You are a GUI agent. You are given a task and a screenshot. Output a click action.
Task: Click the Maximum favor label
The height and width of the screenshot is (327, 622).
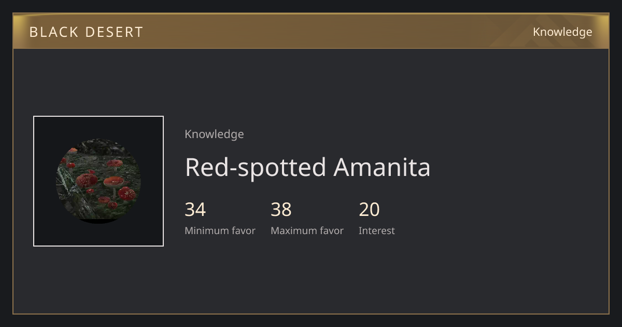tap(307, 231)
